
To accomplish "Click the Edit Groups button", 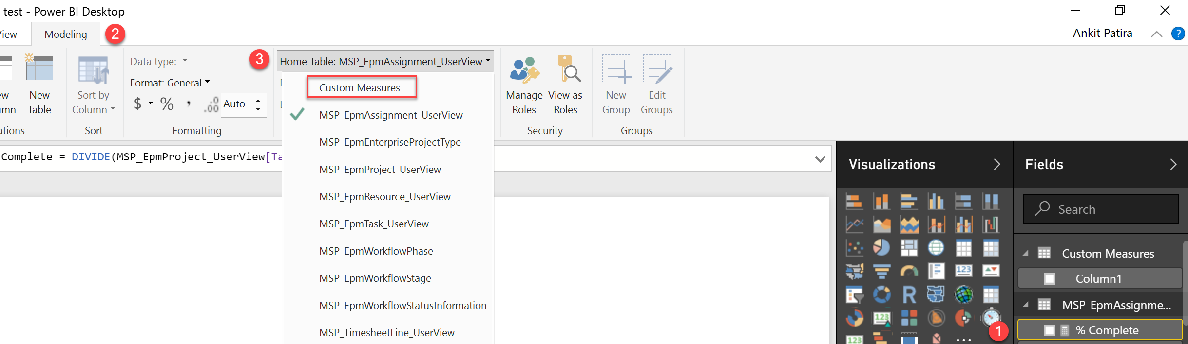I will point(657,85).
